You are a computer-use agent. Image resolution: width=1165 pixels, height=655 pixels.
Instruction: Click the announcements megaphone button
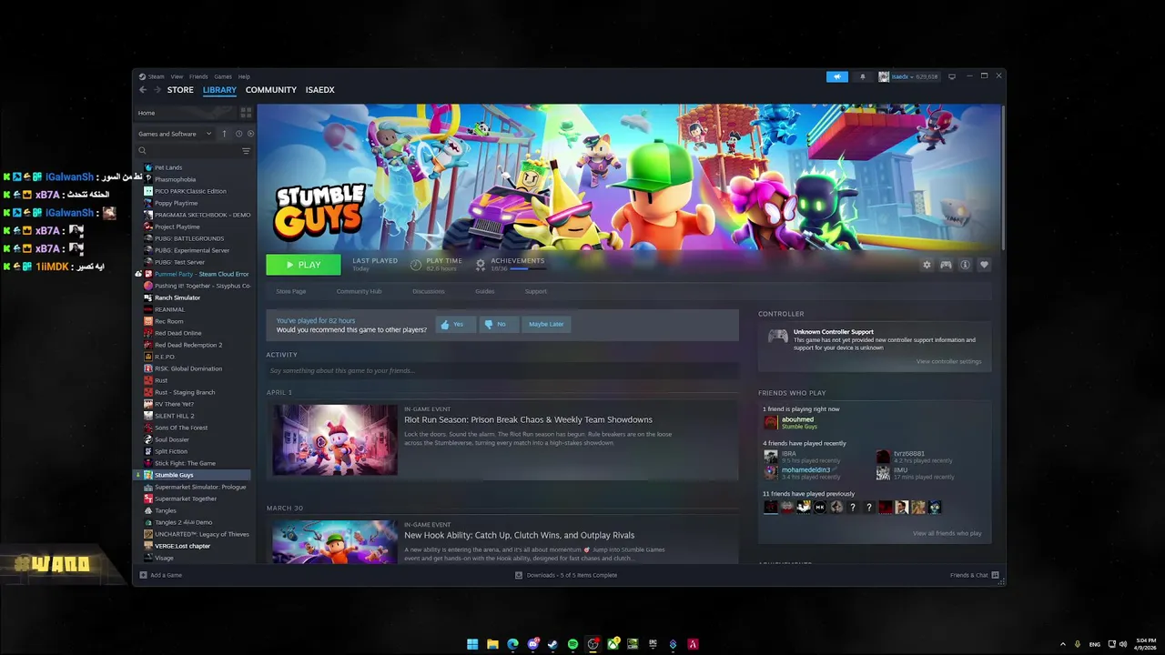(x=837, y=76)
